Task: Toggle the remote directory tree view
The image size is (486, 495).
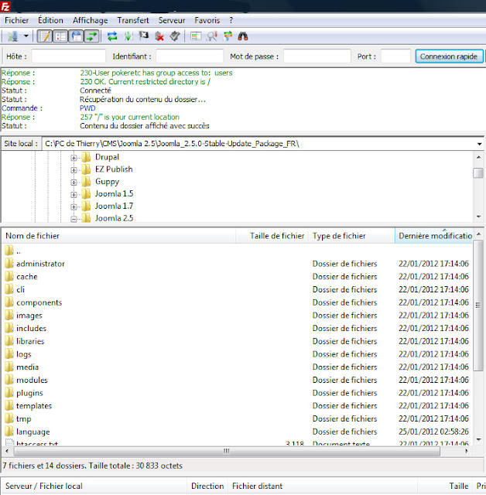Action: tap(76, 36)
